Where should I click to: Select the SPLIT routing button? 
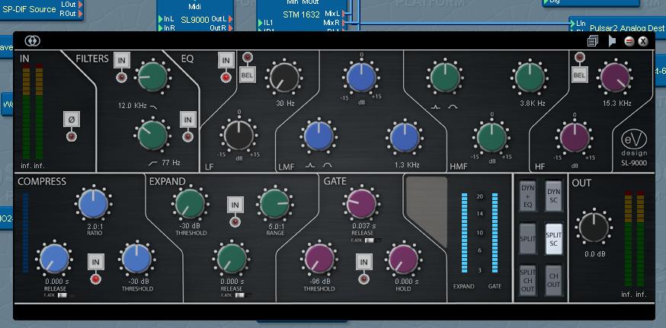528,238
